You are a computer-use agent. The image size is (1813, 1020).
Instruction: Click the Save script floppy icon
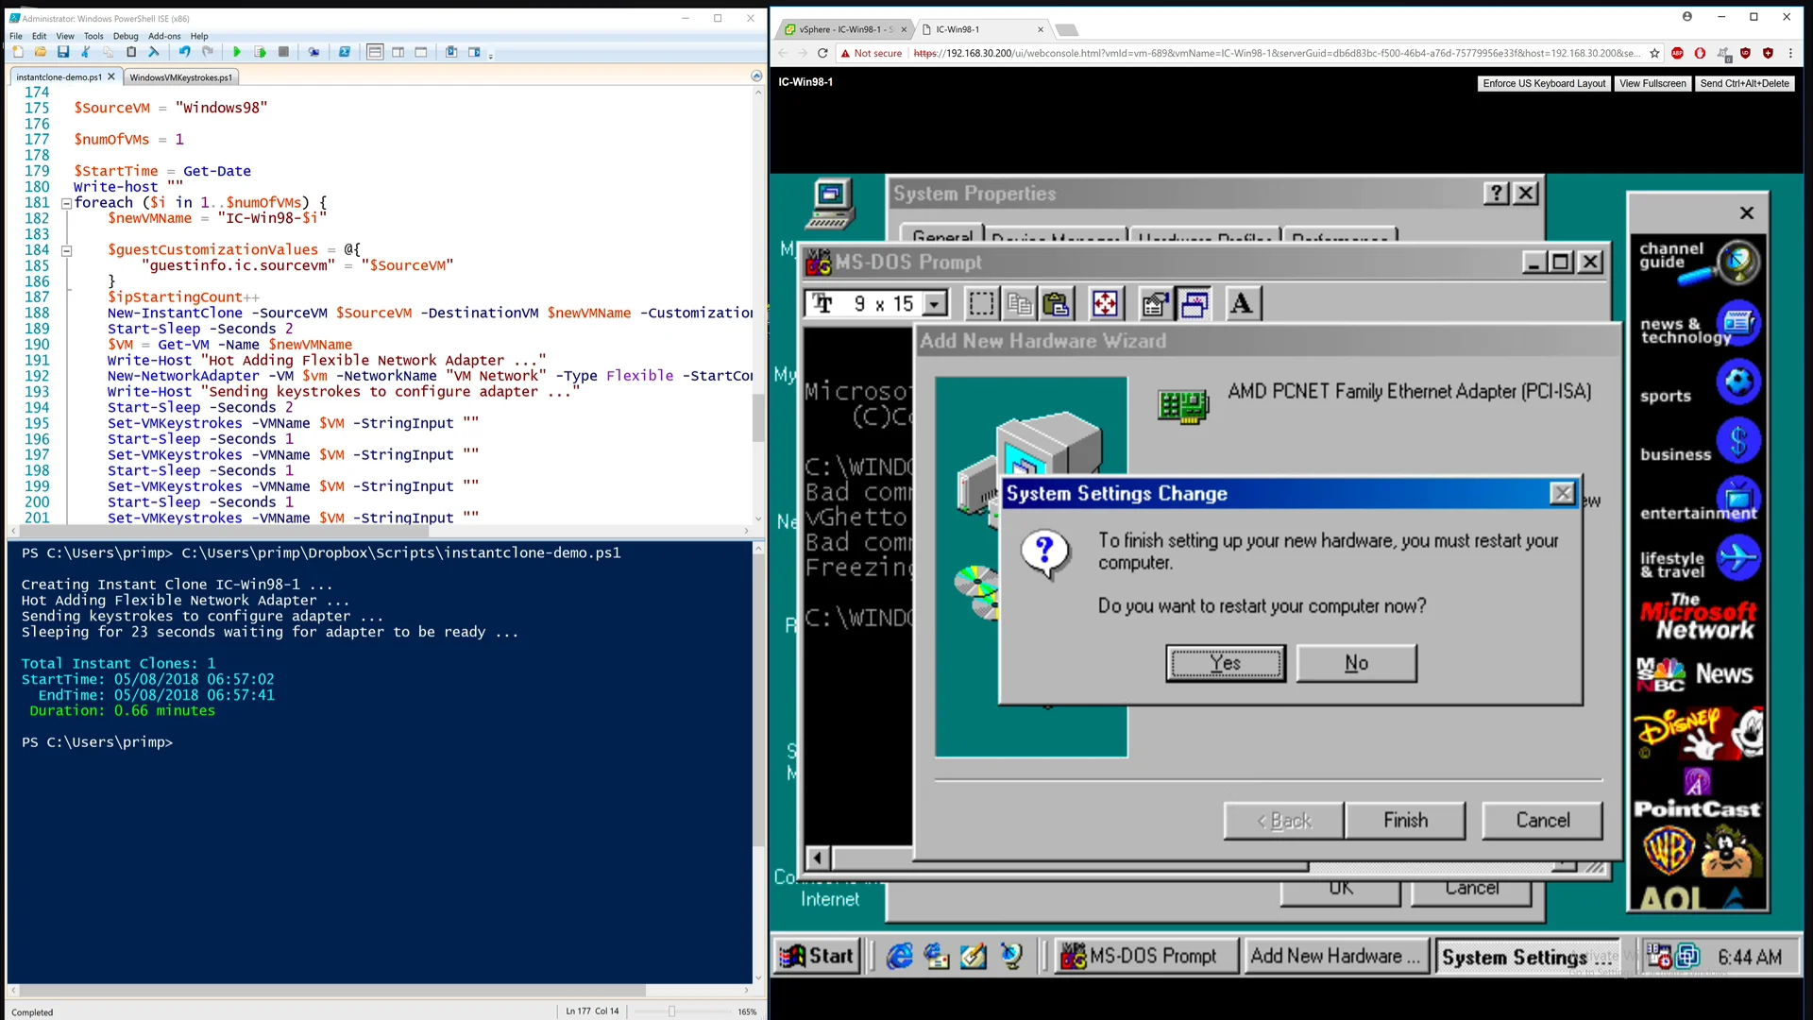click(63, 52)
